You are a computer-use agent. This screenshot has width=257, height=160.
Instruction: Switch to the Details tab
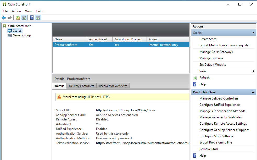pyautogui.click(x=59, y=86)
